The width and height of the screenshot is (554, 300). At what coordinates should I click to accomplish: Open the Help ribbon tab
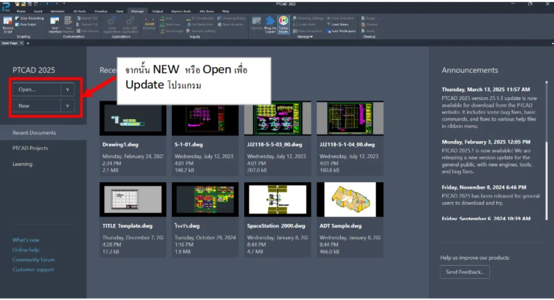click(x=226, y=11)
